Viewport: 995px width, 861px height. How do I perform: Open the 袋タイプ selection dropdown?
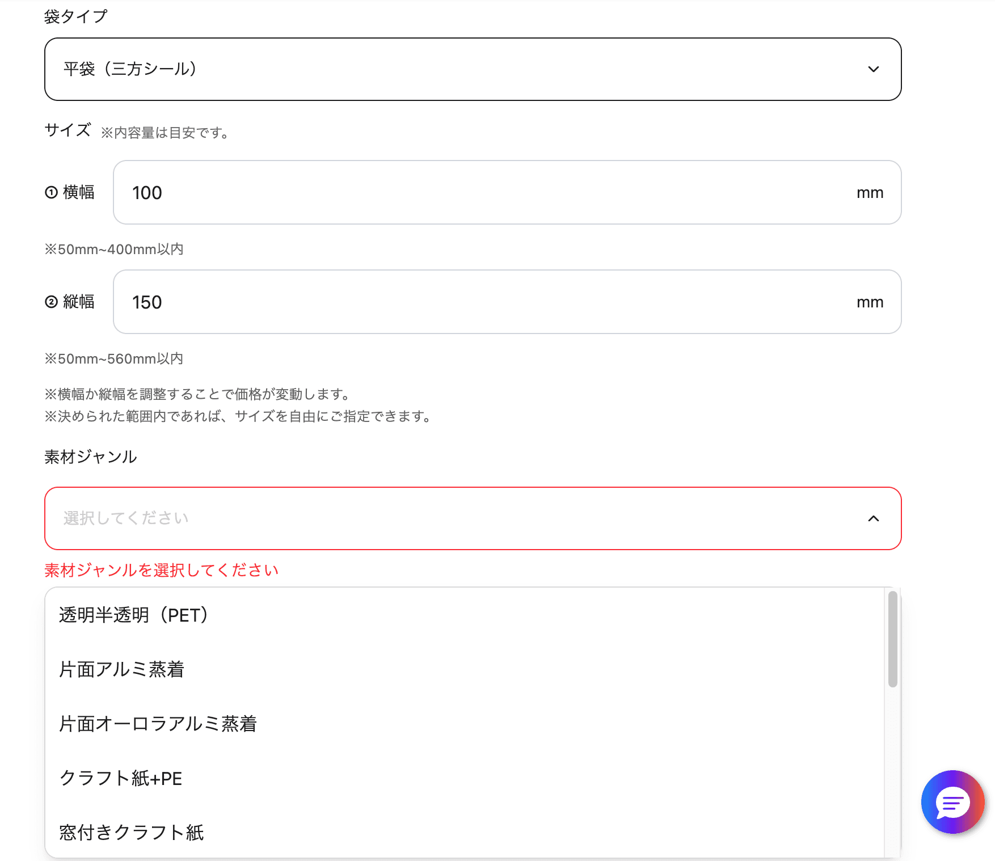[x=473, y=69]
